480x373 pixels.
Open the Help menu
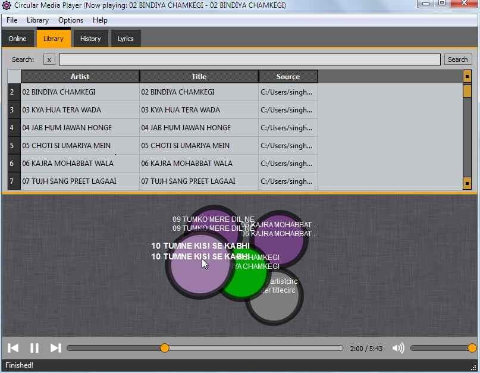(100, 20)
